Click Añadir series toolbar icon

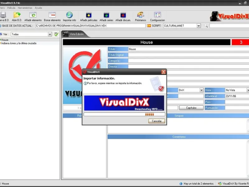(x=106, y=15)
